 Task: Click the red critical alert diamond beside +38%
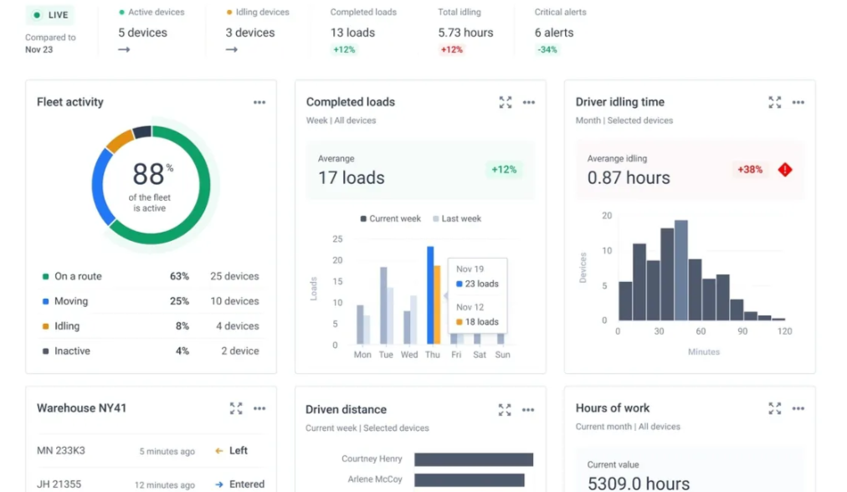(784, 169)
